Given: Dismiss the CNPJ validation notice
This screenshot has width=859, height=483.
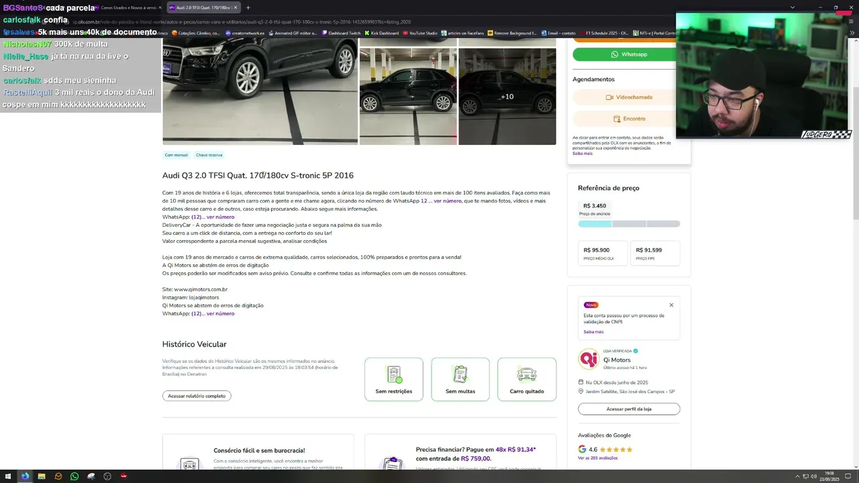Looking at the screenshot, I should [671, 305].
